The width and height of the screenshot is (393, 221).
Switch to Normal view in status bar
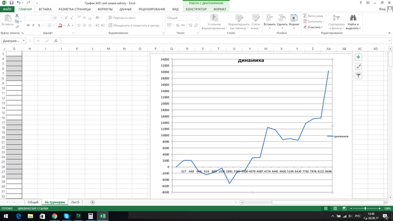[x=326, y=208]
